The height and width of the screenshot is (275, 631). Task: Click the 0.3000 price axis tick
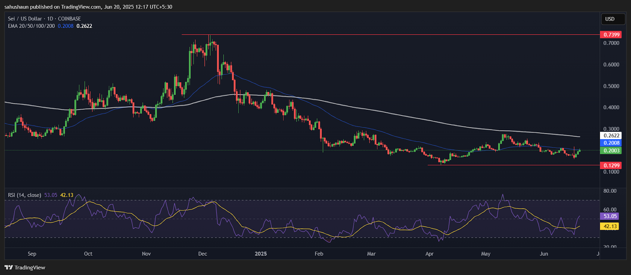click(x=611, y=129)
